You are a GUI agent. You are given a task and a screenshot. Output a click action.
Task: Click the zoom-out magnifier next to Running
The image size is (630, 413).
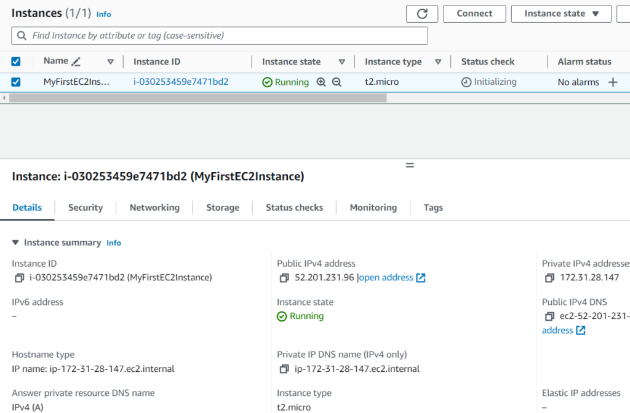(335, 81)
